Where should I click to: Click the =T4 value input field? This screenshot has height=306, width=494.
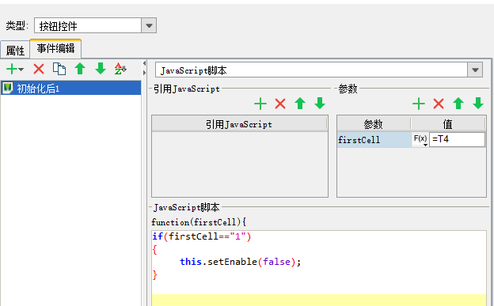click(x=457, y=139)
